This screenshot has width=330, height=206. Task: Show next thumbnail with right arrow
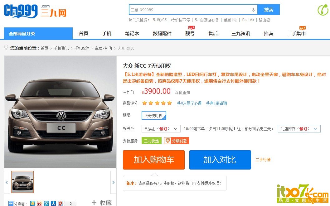pyautogui.click(x=114, y=182)
